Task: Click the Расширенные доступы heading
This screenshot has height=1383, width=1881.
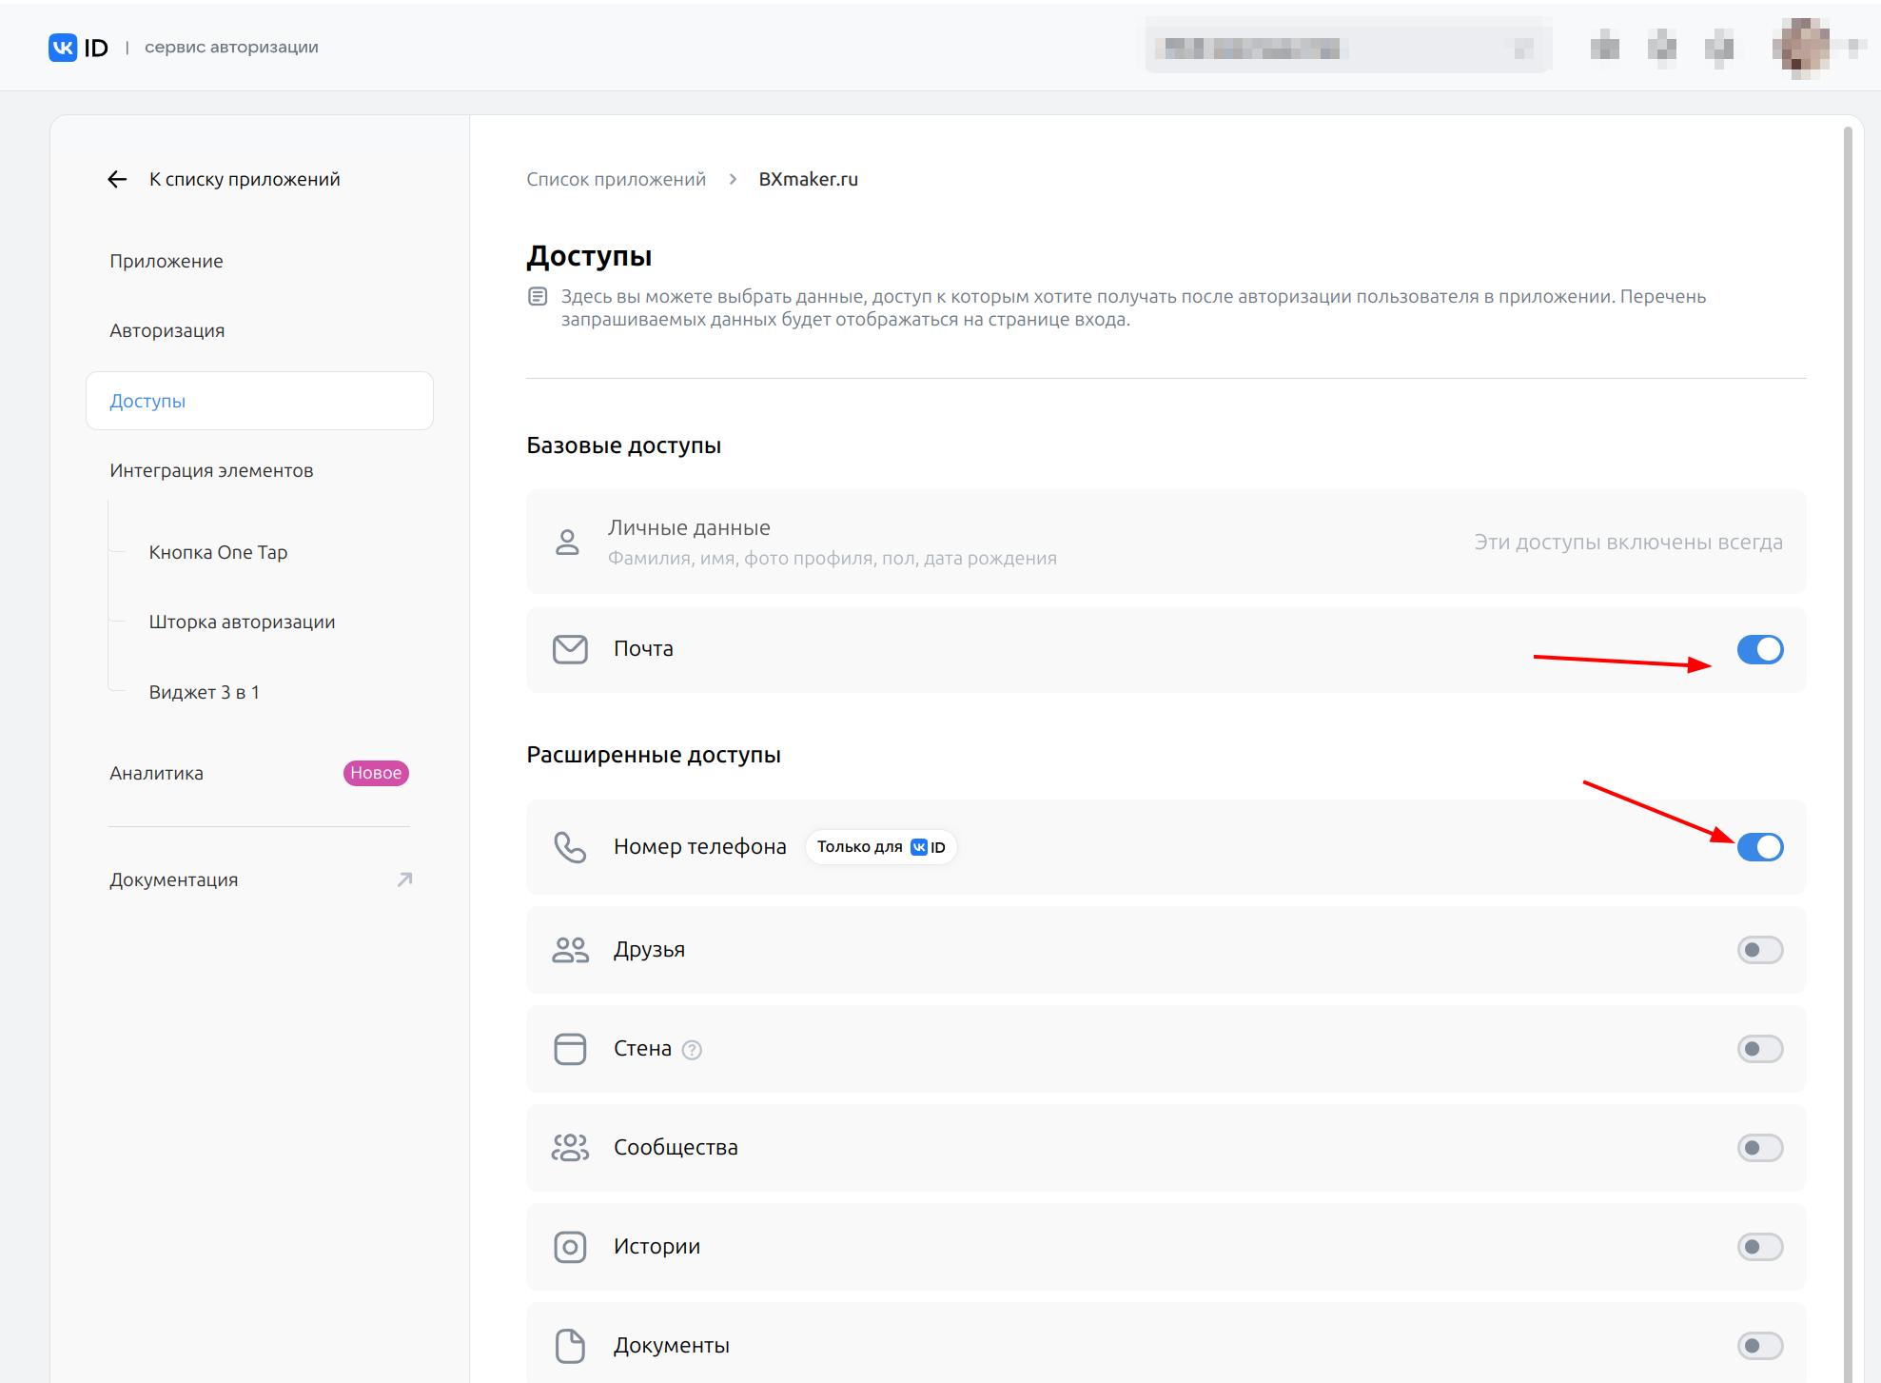Action: click(x=654, y=755)
